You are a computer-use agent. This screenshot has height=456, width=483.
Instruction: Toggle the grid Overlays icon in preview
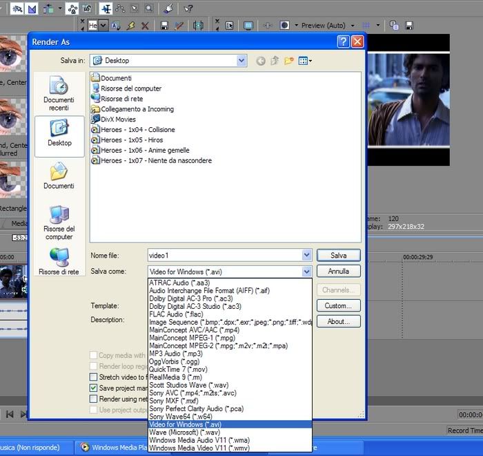click(x=366, y=26)
